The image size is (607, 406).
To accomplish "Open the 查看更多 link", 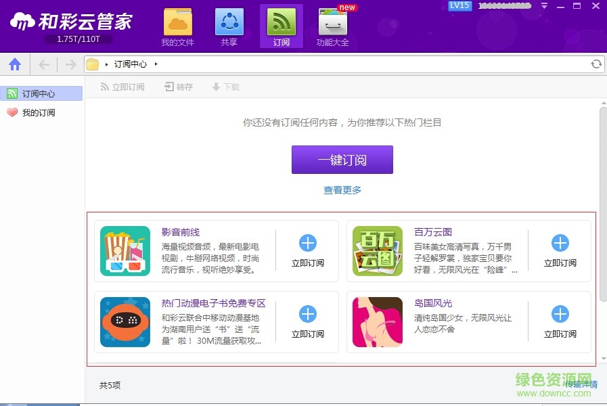I will (x=342, y=190).
